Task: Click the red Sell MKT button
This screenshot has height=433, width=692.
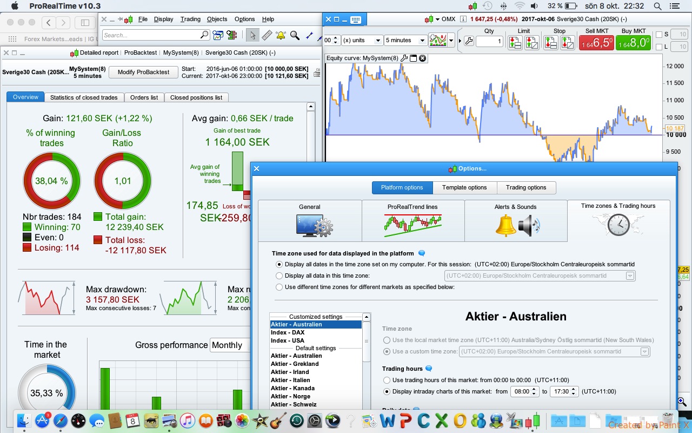Action: pyautogui.click(x=597, y=42)
